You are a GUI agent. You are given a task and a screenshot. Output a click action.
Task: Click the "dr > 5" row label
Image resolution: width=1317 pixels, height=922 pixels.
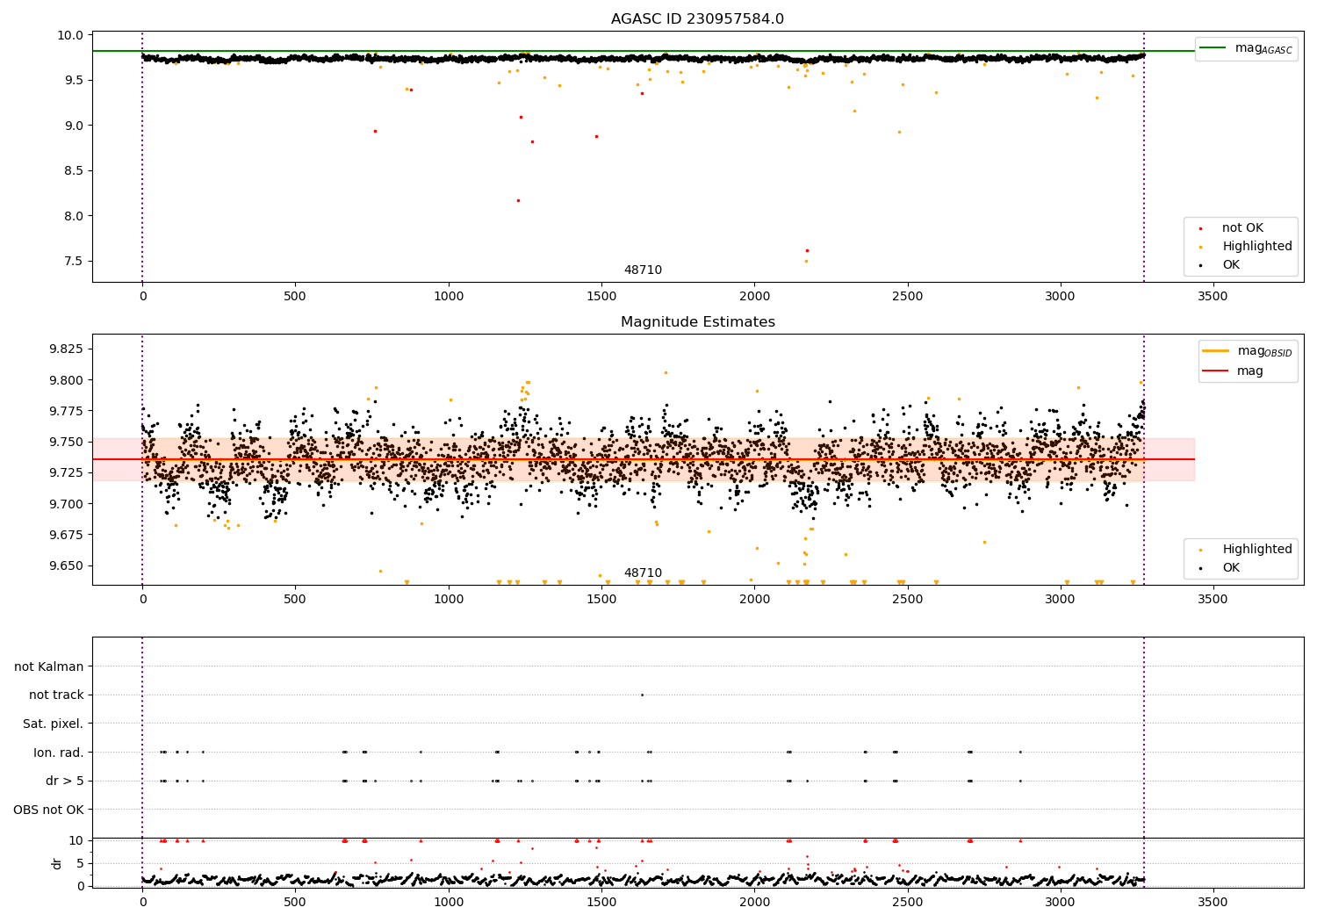(65, 782)
